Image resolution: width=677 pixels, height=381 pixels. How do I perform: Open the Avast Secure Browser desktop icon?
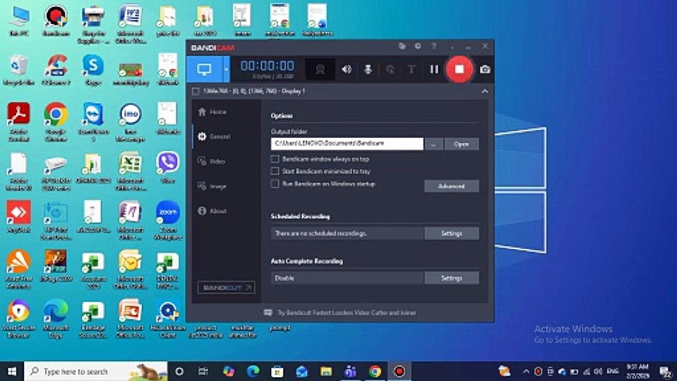coord(19,318)
